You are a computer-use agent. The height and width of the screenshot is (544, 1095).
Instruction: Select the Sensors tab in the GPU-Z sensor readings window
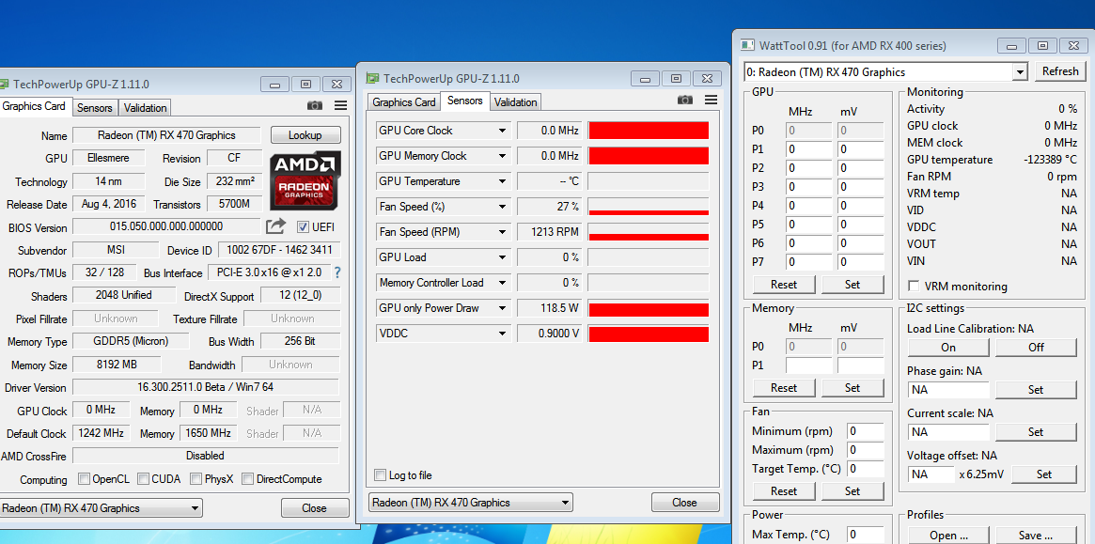click(465, 101)
